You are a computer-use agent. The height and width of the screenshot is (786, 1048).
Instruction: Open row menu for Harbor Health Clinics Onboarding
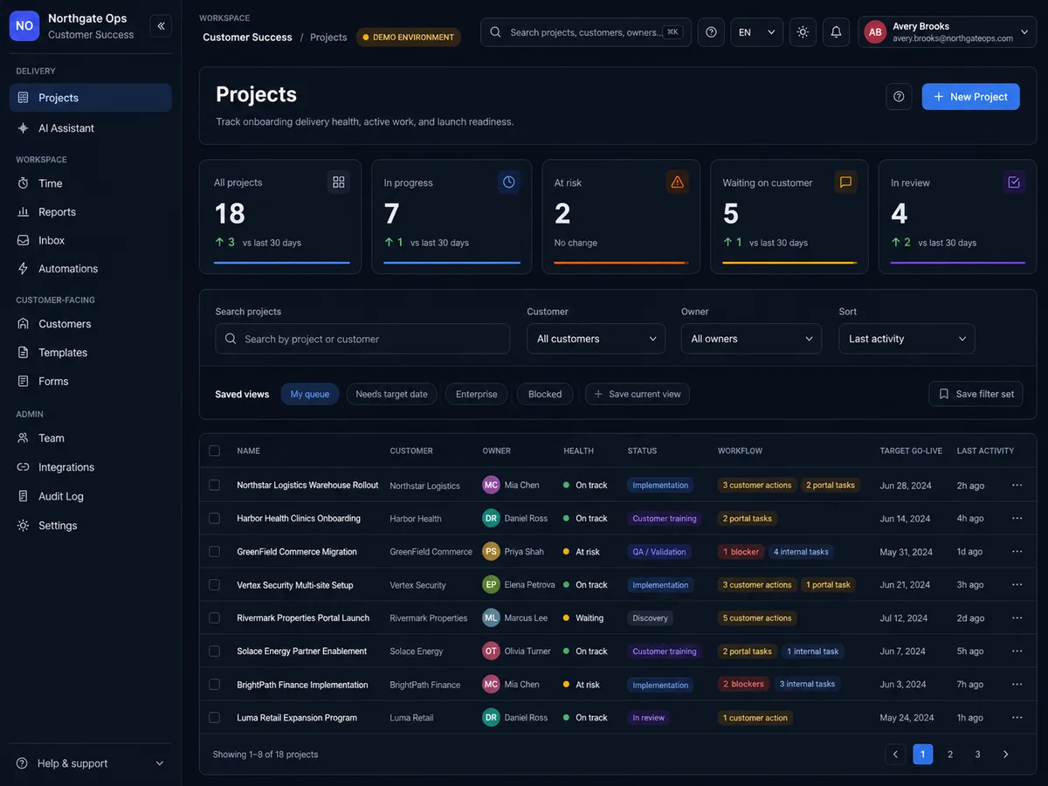pyautogui.click(x=1017, y=518)
